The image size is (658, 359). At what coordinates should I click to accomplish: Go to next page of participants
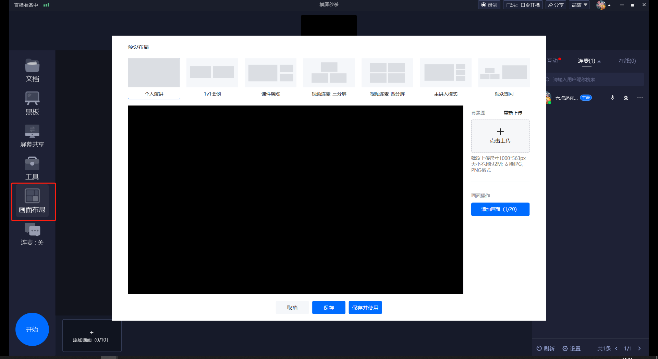(639, 348)
